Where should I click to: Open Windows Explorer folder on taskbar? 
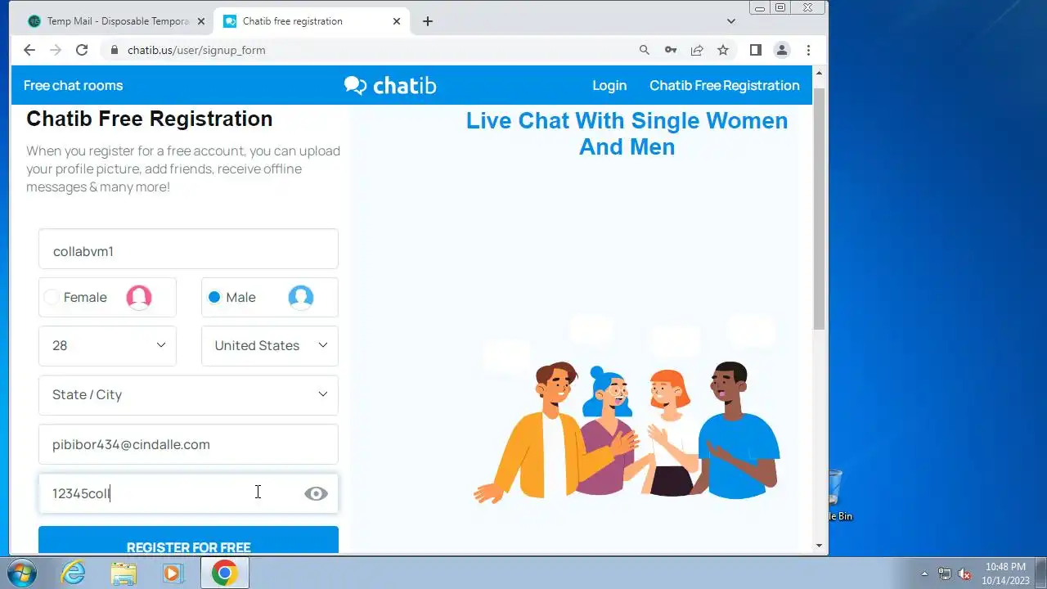click(124, 573)
